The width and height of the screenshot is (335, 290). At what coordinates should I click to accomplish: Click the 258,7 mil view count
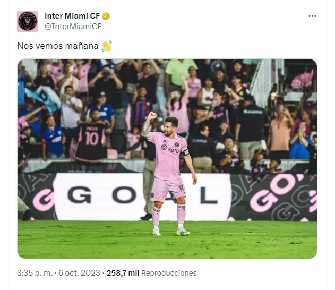[123, 273]
